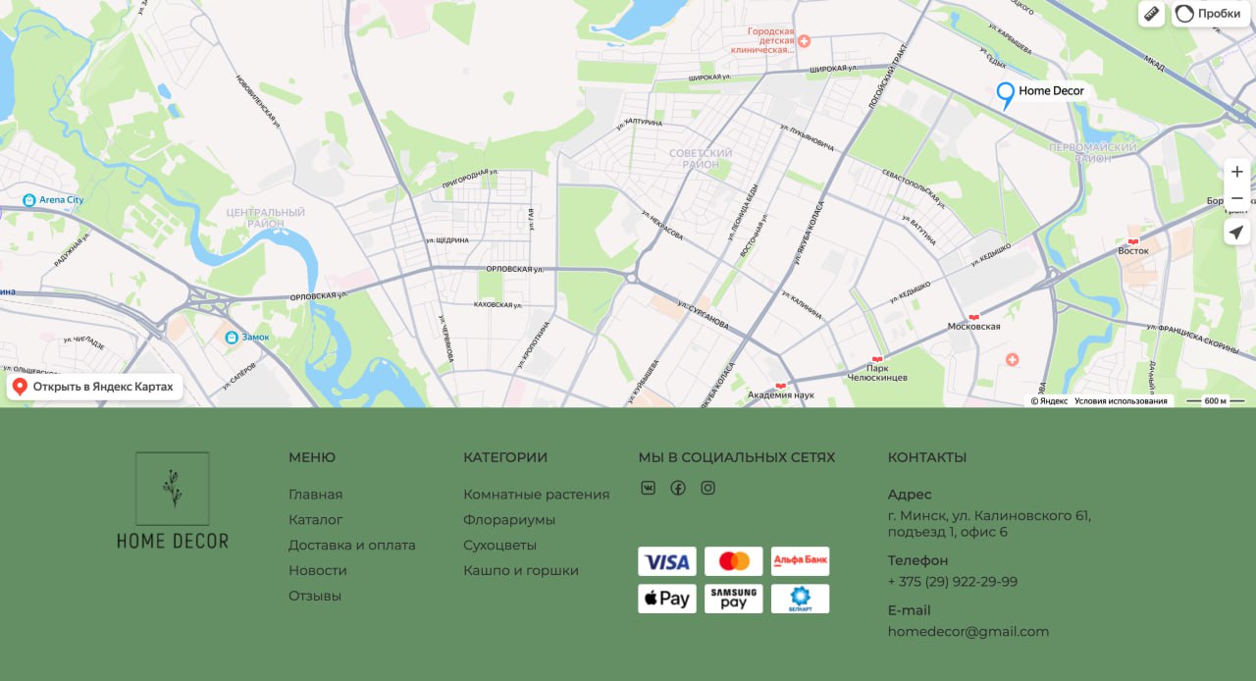This screenshot has width=1256, height=681.
Task: Open Отзывы from footer menu
Action: 315,597
